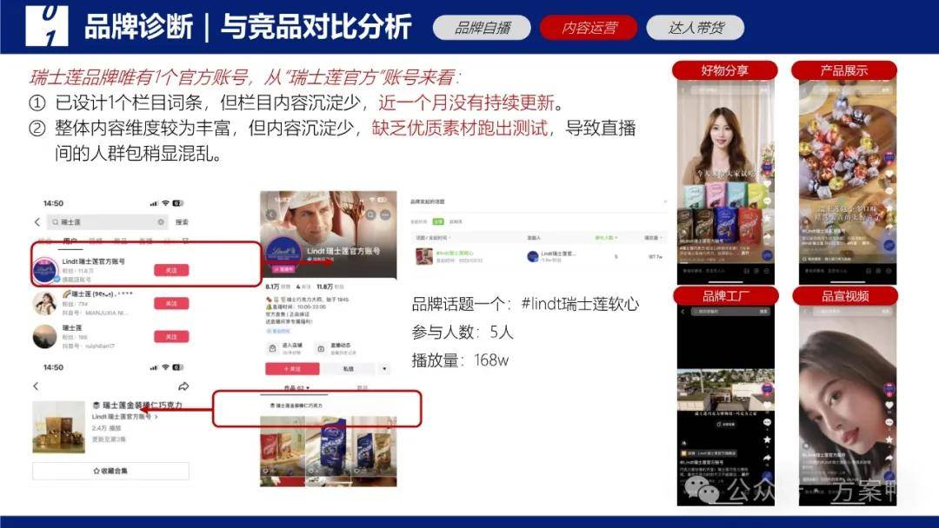This screenshot has width=939, height=528.
Task: Go back from the collection detail screen
Action: click(36, 386)
